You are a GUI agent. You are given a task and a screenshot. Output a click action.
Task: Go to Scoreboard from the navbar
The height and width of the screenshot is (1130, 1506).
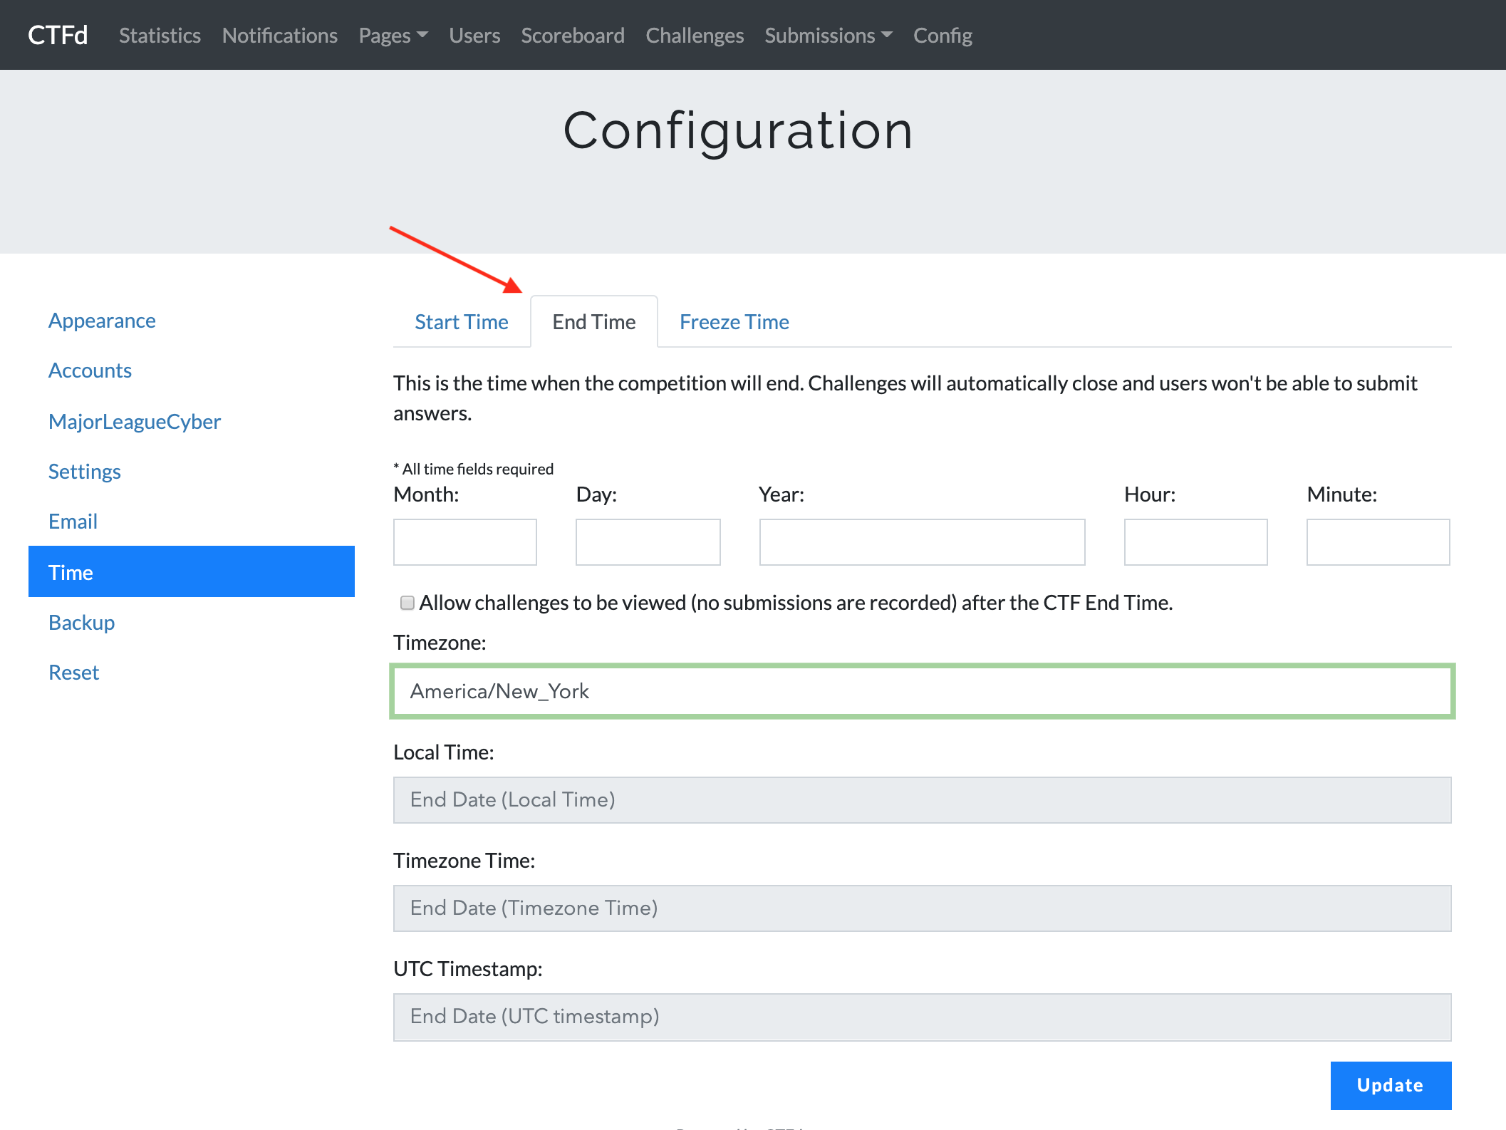pyautogui.click(x=572, y=36)
